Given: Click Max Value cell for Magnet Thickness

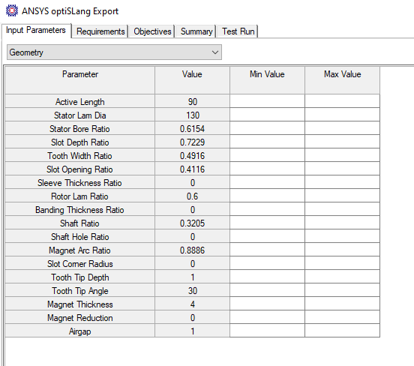Looking at the screenshot, I should [x=343, y=304].
